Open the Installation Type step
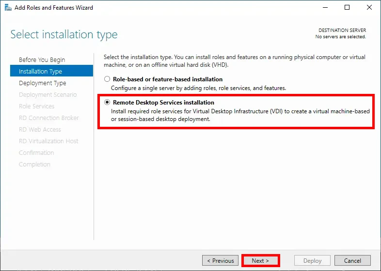Viewport: 381px width, 271px height. pos(40,72)
